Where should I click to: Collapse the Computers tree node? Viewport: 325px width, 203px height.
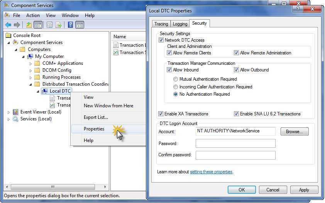coord(16,50)
